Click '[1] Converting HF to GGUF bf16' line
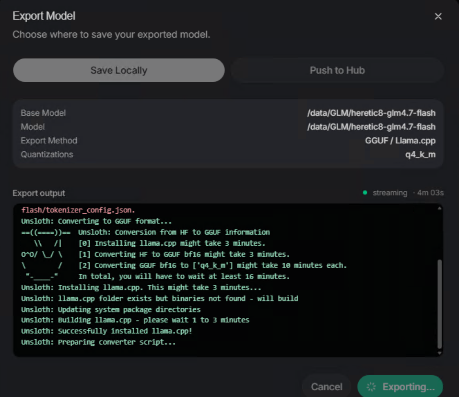 click(x=184, y=254)
